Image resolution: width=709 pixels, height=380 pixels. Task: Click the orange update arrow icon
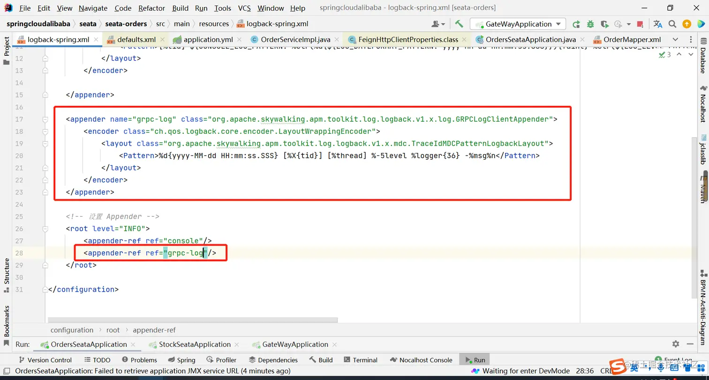coord(686,24)
